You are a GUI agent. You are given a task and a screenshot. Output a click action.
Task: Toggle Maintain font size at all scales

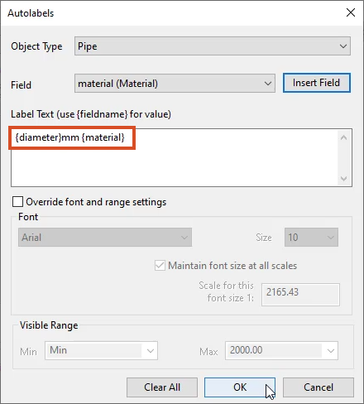pyautogui.click(x=160, y=266)
